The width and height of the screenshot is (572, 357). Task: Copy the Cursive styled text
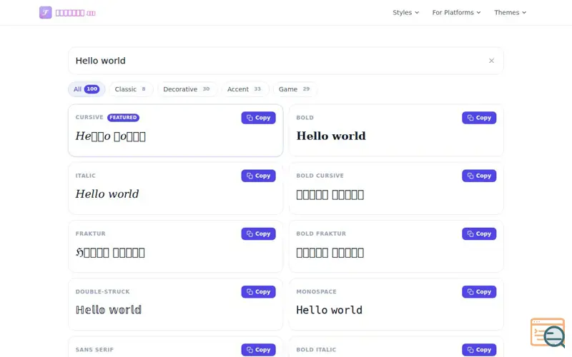pyautogui.click(x=258, y=118)
